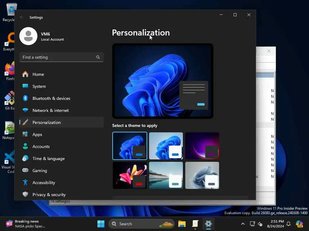Open the notifications bell in tray
The width and height of the screenshot is (309, 231).
coord(288,224)
